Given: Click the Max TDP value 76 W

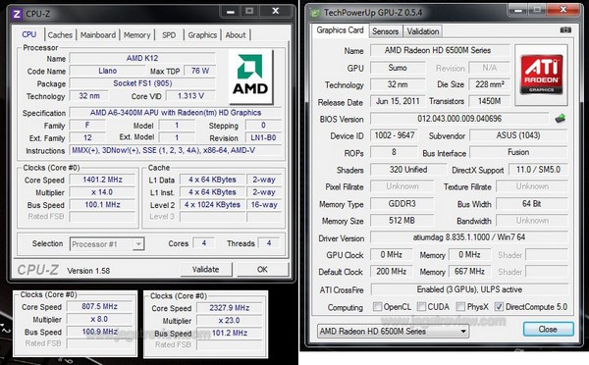Looking at the screenshot, I should 200,71.
